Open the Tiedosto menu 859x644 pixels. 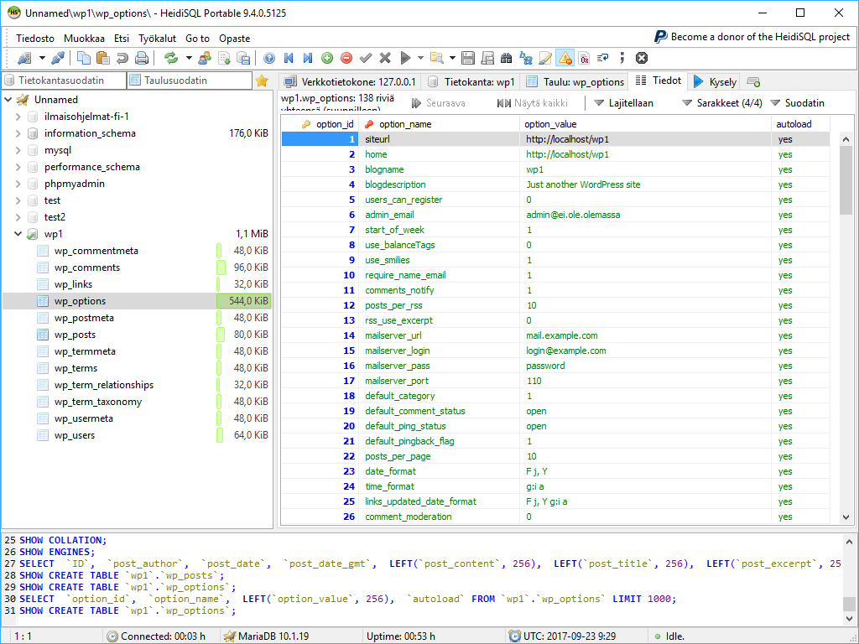[x=35, y=39]
